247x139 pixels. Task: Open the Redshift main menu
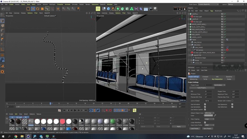click(x=103, y=4)
